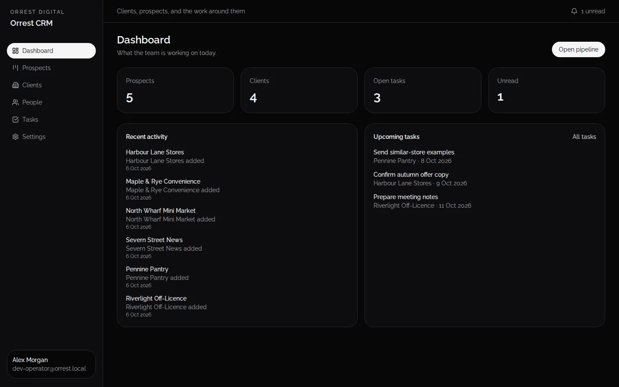This screenshot has width=619, height=387.
Task: Click the Open pipeline button
Action: [579, 49]
